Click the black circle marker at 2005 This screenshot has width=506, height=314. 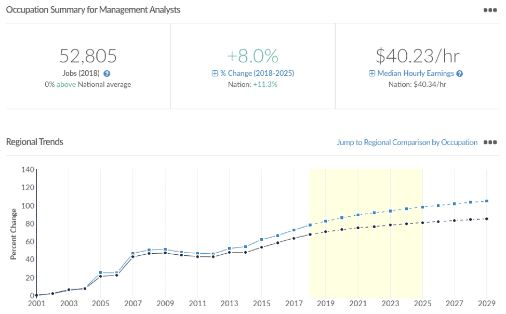coord(101,276)
